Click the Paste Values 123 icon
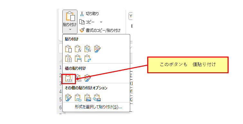The width and height of the screenshot is (243, 124). 68,78
